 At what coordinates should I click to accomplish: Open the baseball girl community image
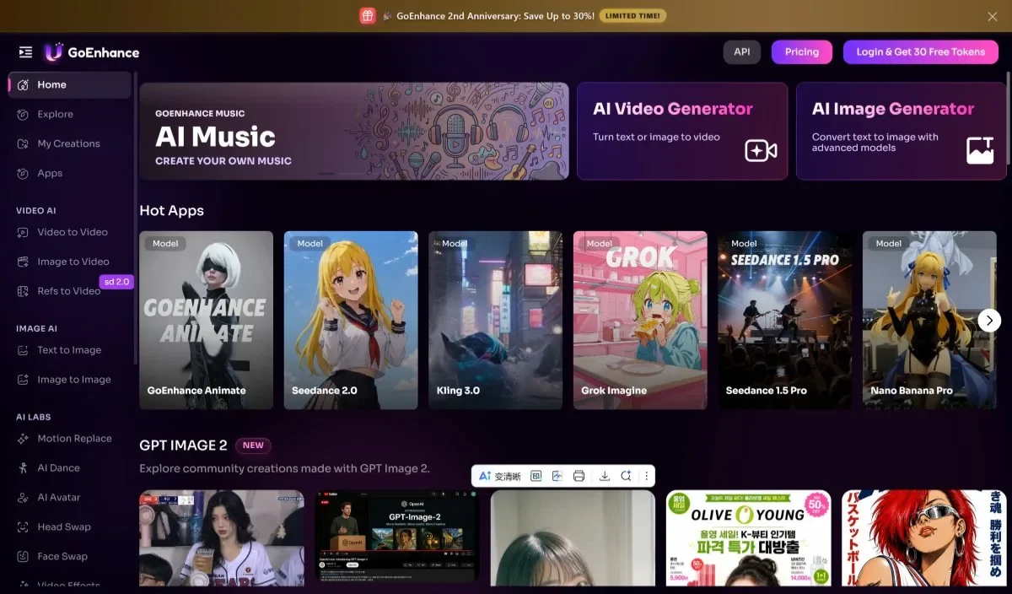coord(222,538)
